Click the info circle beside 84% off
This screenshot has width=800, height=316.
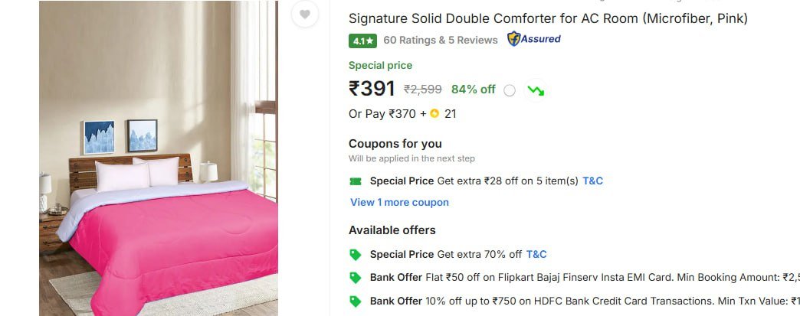point(510,90)
